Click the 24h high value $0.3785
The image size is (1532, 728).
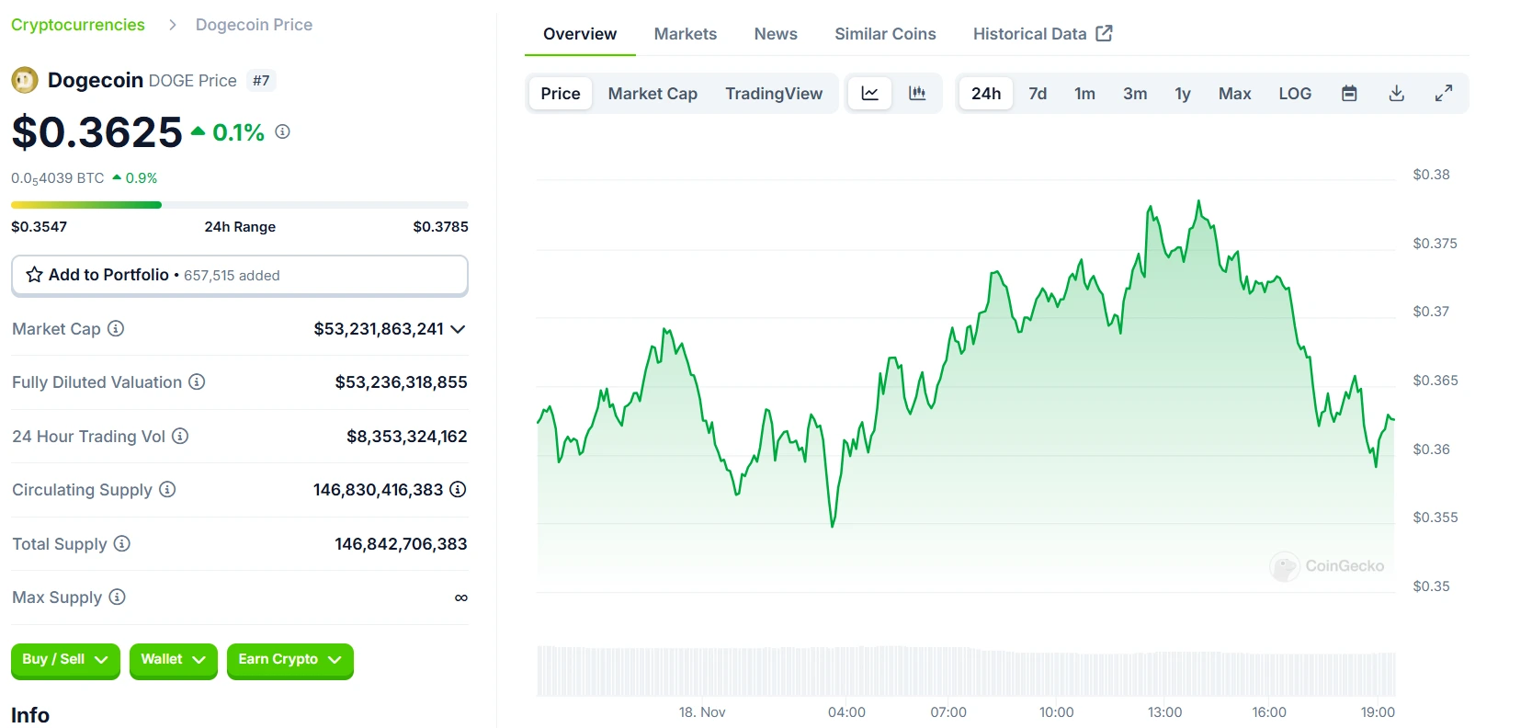click(x=441, y=227)
